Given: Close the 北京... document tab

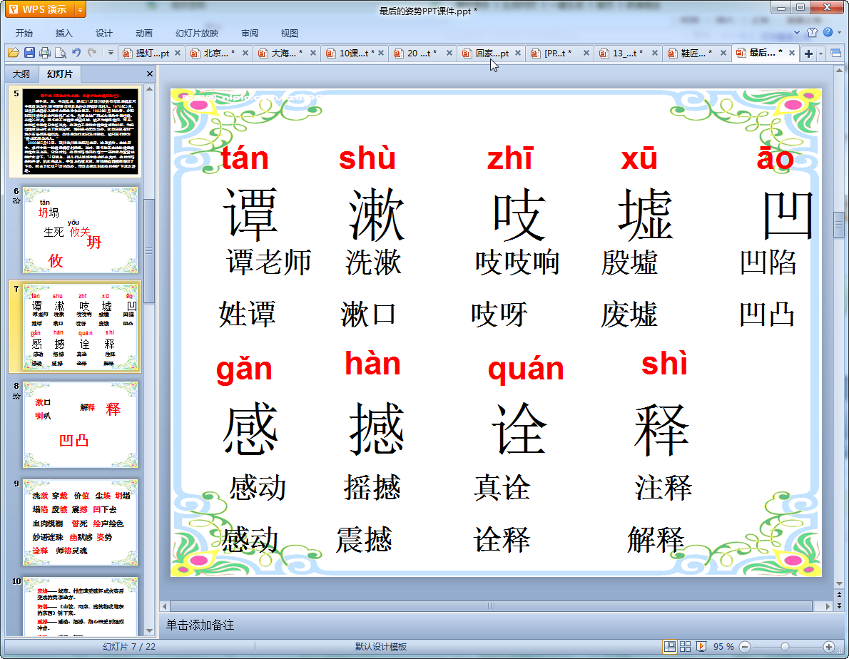Looking at the screenshot, I should [245, 53].
